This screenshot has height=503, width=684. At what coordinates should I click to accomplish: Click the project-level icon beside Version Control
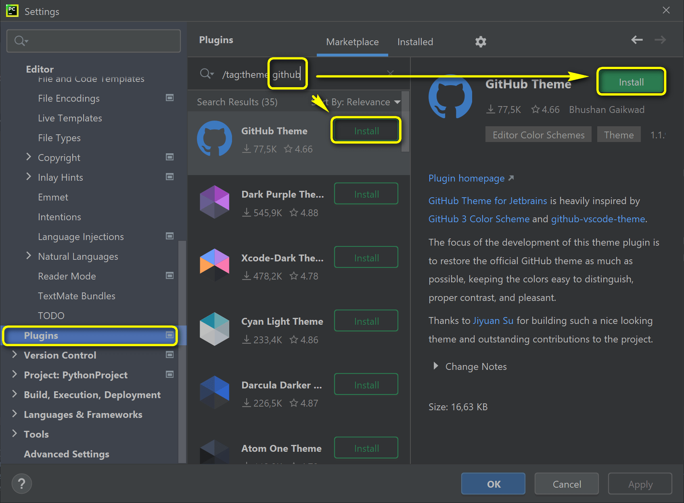pyautogui.click(x=170, y=355)
